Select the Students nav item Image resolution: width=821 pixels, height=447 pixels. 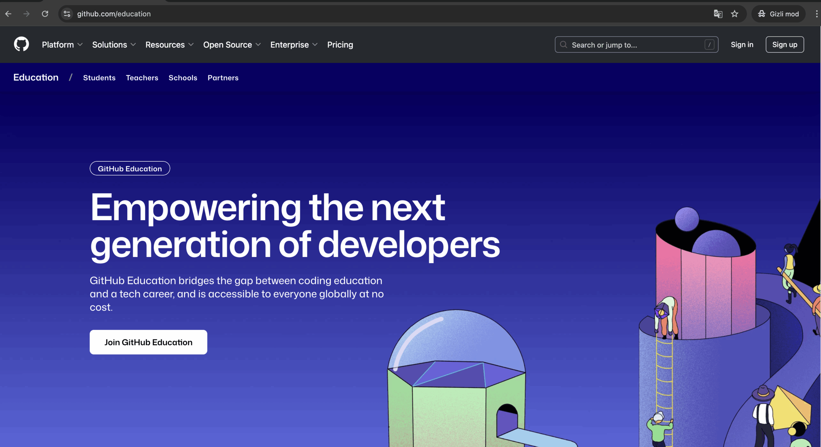pos(99,78)
